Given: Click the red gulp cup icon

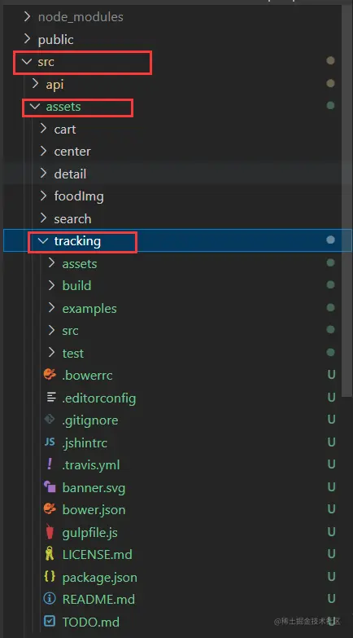Looking at the screenshot, I should click(50, 532).
